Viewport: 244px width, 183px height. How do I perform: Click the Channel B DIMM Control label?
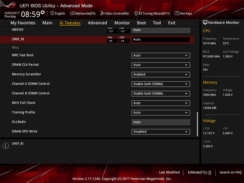30,93
